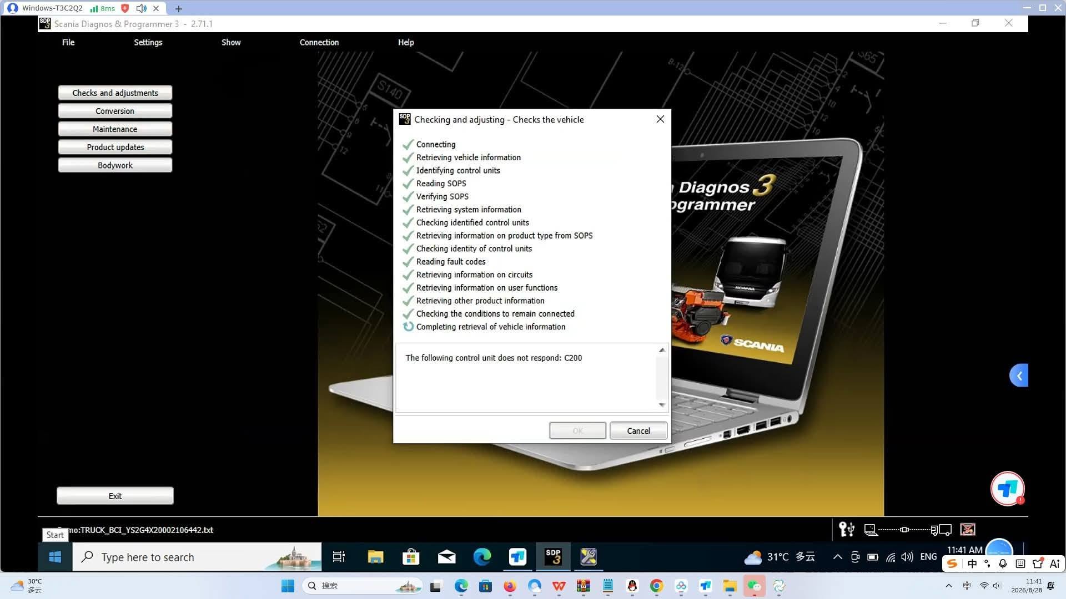
Task: Click the 31°C weather widget on the remote taskbar
Action: pyautogui.click(x=780, y=557)
